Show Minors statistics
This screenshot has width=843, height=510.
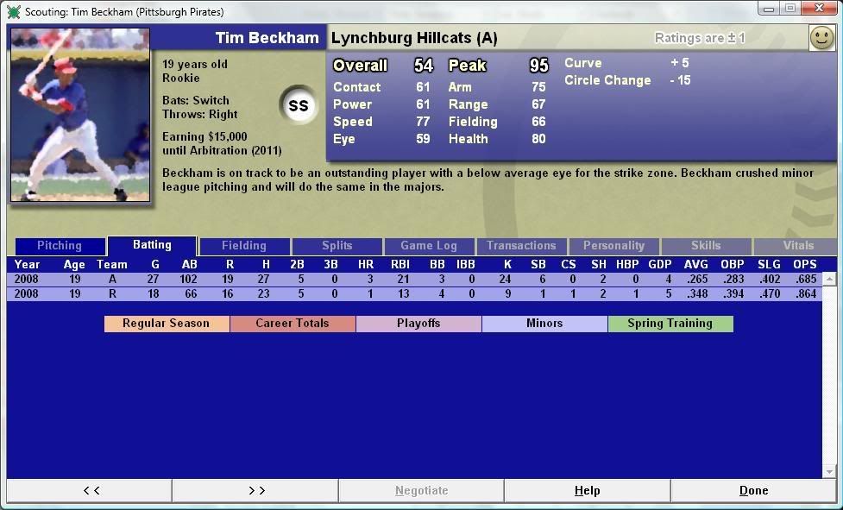pyautogui.click(x=544, y=324)
